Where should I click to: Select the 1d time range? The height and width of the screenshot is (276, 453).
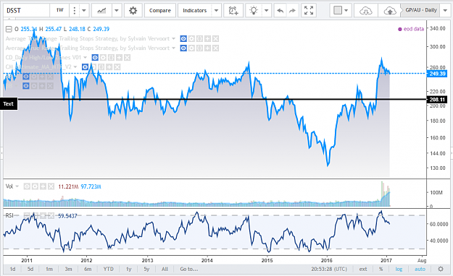[13, 269]
